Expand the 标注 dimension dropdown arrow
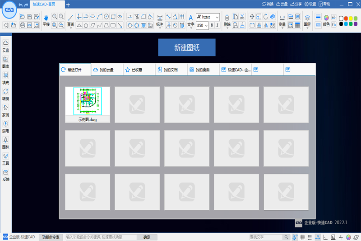The image size is (361, 241). tap(160, 28)
